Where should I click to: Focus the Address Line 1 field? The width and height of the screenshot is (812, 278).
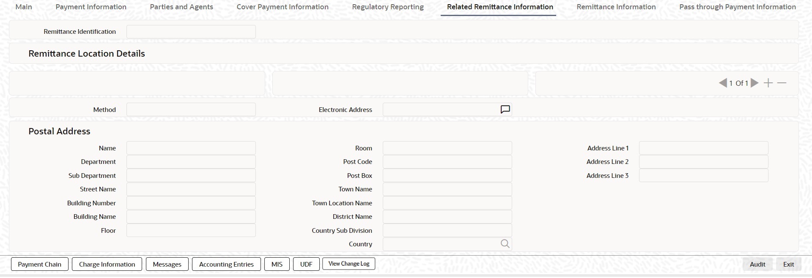(x=704, y=148)
